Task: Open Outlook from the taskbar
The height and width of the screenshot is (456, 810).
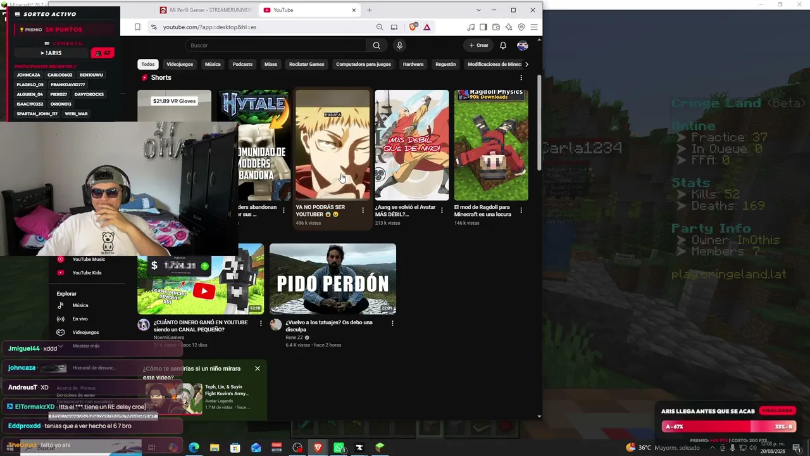Action: pyautogui.click(x=256, y=448)
